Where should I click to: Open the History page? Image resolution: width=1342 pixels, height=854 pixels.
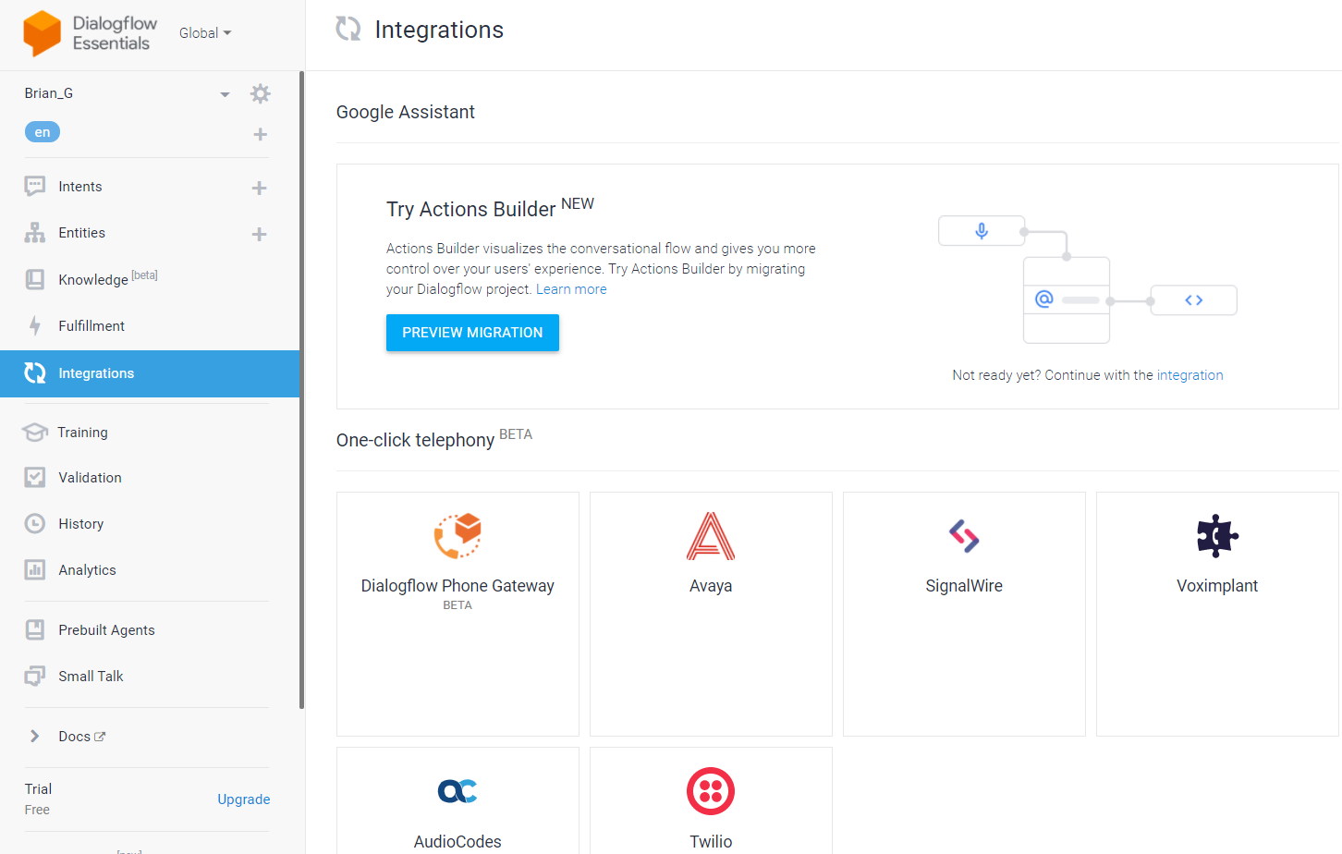(81, 524)
